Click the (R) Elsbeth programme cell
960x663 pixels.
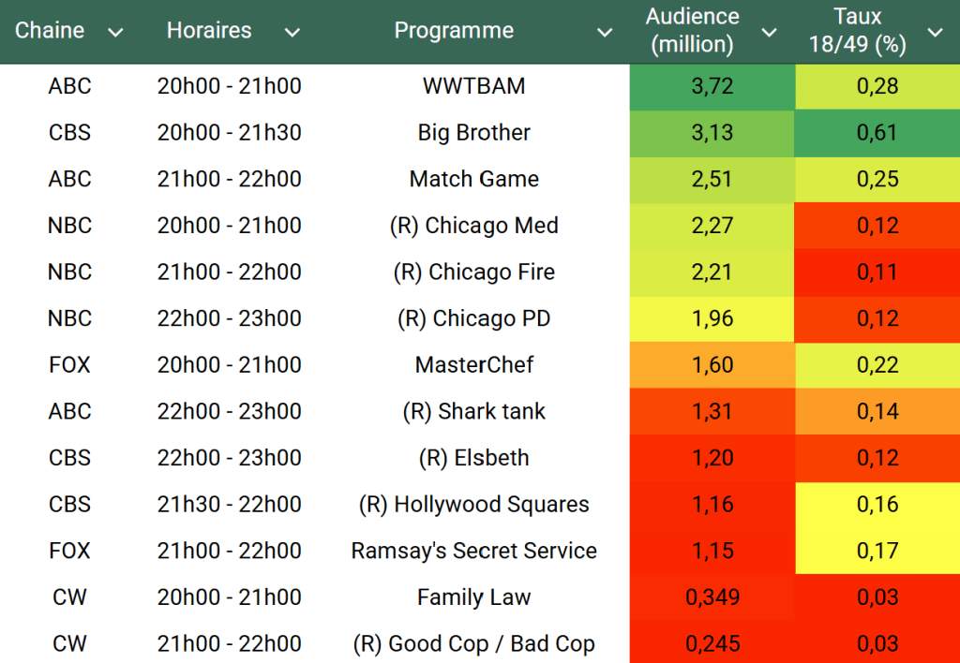pyautogui.click(x=473, y=458)
